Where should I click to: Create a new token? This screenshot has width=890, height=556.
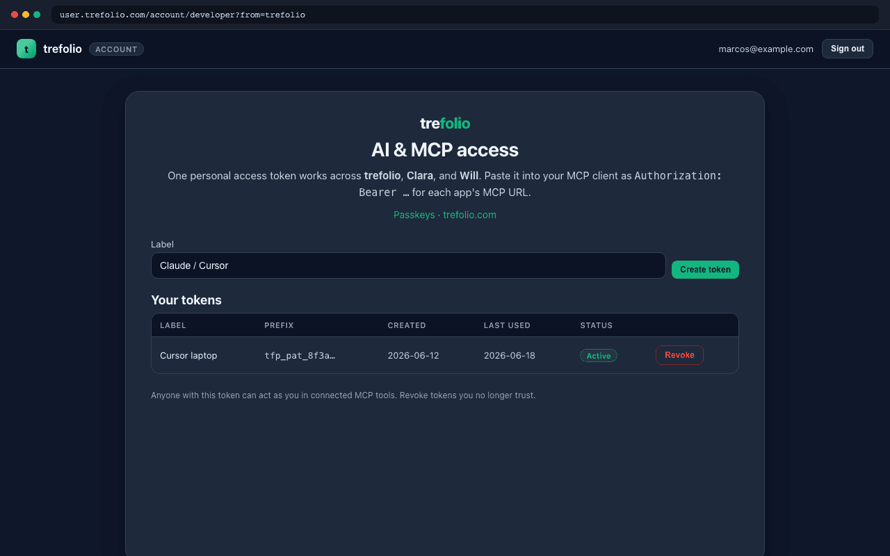pyautogui.click(x=705, y=270)
